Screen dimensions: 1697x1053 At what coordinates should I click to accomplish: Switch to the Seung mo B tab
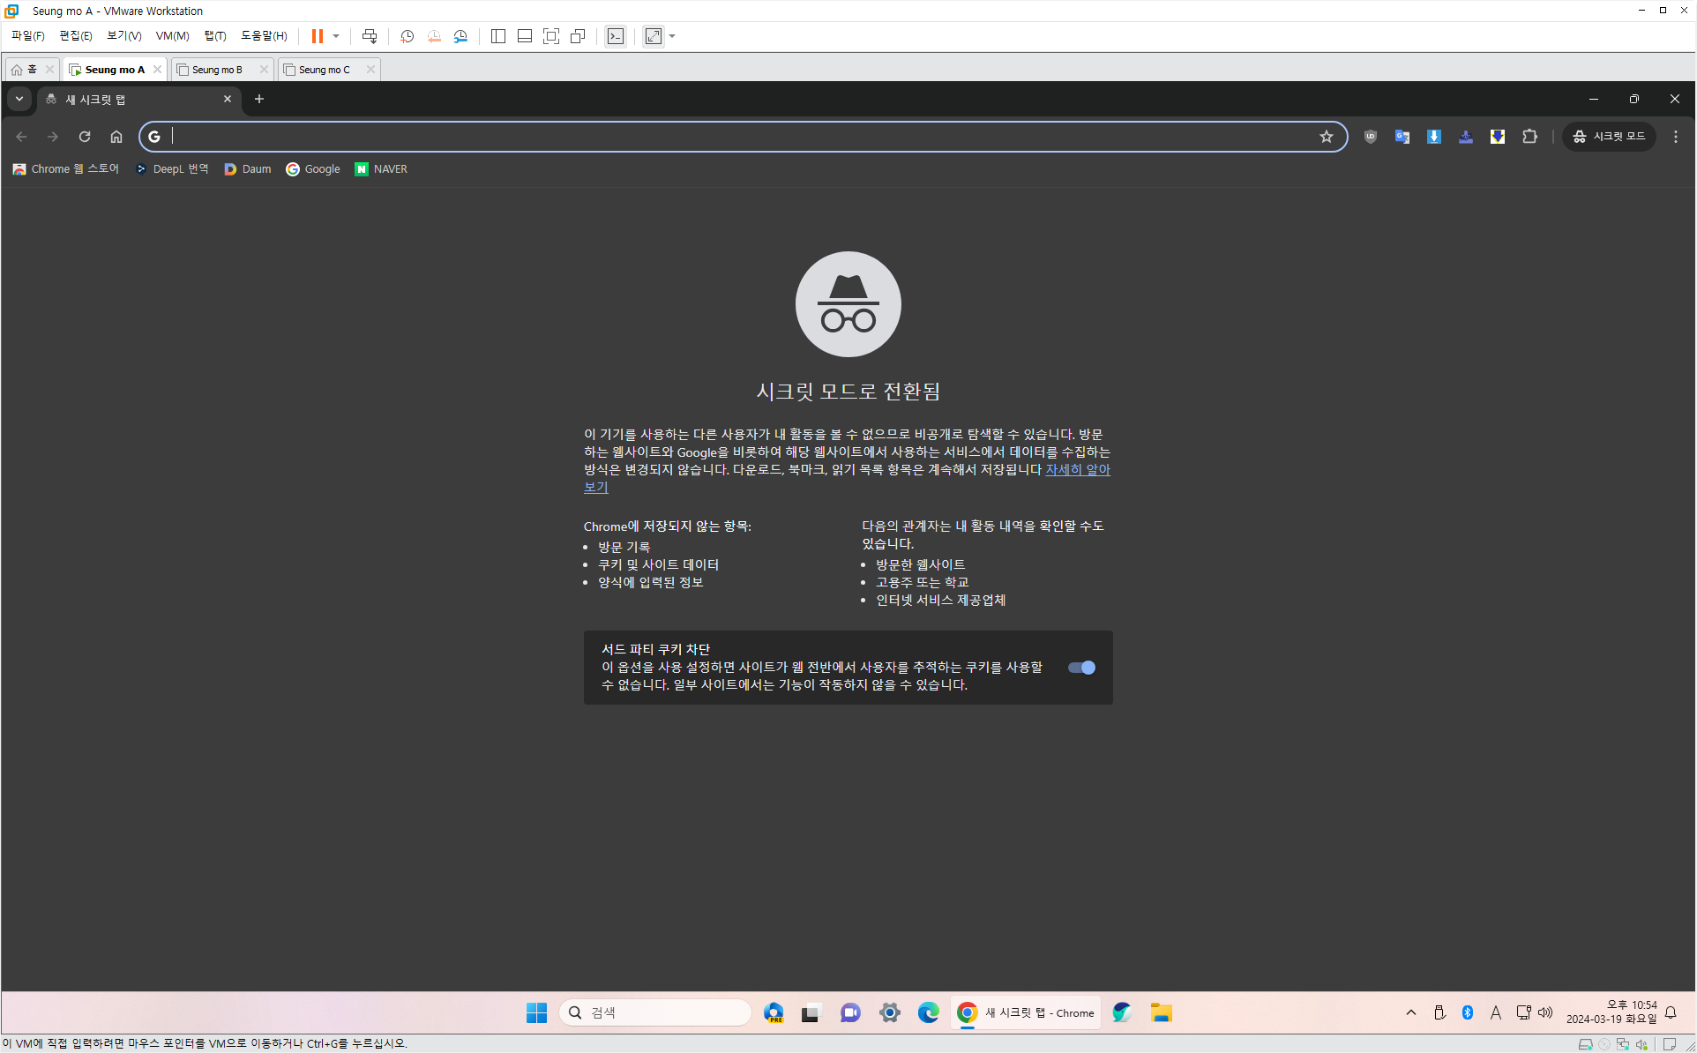(217, 70)
